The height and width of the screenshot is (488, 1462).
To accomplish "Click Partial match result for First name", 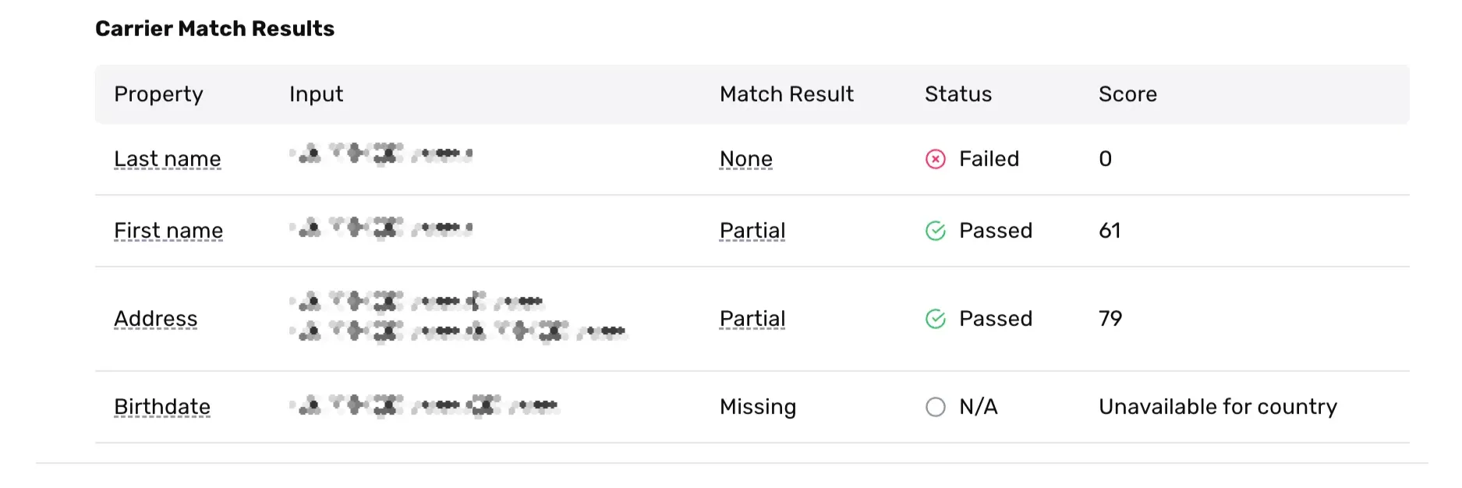I will click(752, 231).
